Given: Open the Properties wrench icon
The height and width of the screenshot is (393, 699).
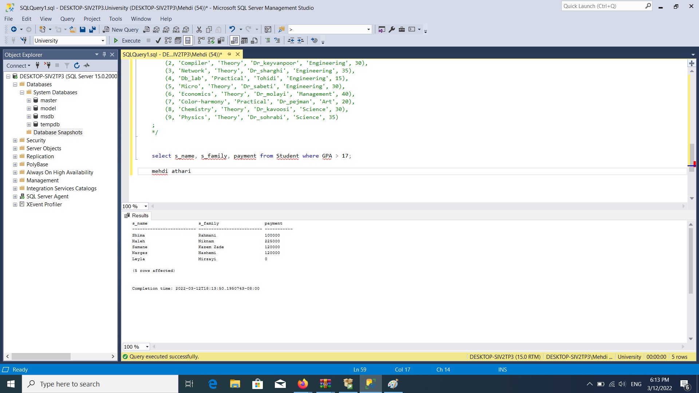Looking at the screenshot, I should (392, 29).
